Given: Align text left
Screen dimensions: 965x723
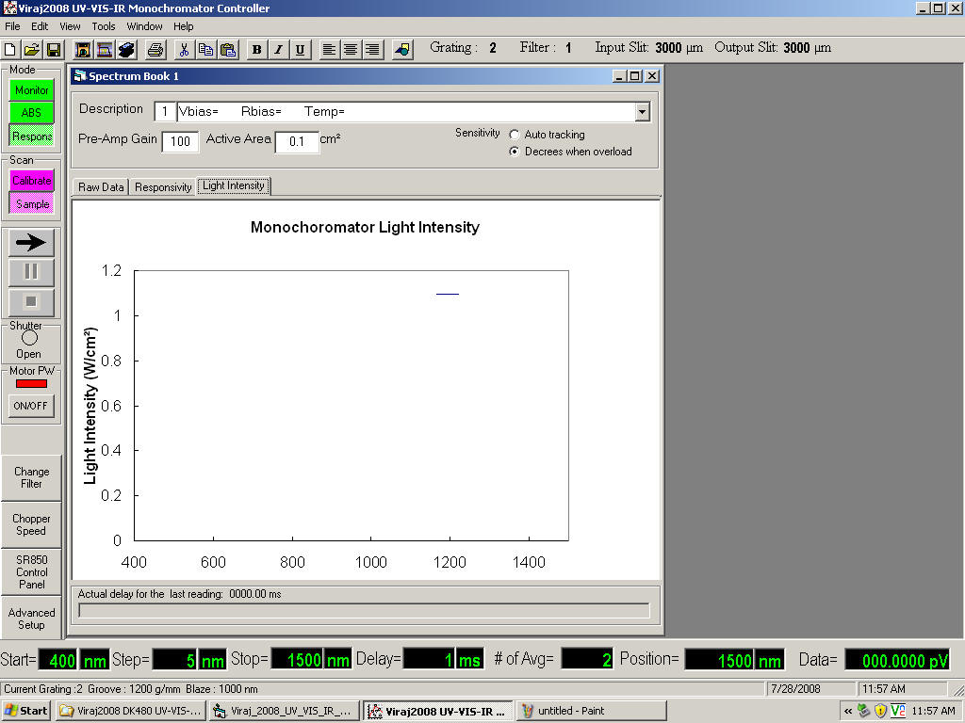Looking at the screenshot, I should [x=329, y=49].
